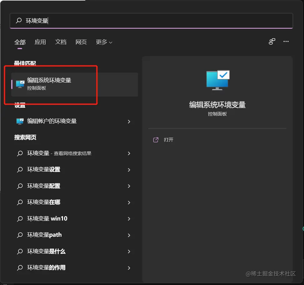The width and height of the screenshot is (304, 285).
Task: Click search icon beside 环境变量设置
Action: 20,170
